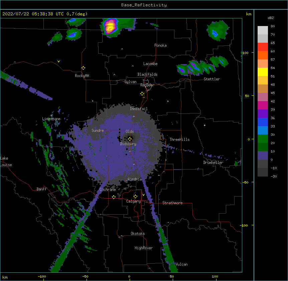
Task: Select the yellow V marker east of the Calgary diamond
Action: 143,195
